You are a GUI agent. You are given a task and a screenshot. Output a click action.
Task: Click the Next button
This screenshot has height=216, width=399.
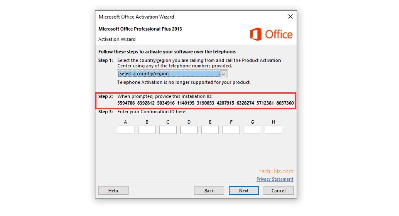pyautogui.click(x=244, y=190)
